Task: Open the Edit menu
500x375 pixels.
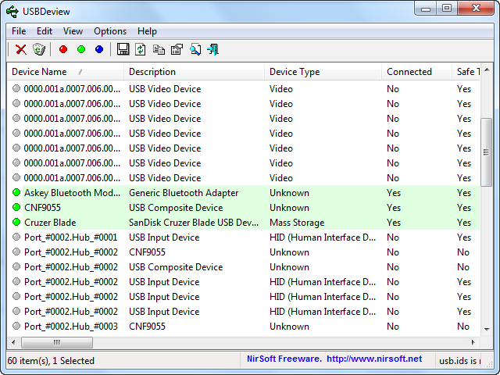Action: point(45,31)
